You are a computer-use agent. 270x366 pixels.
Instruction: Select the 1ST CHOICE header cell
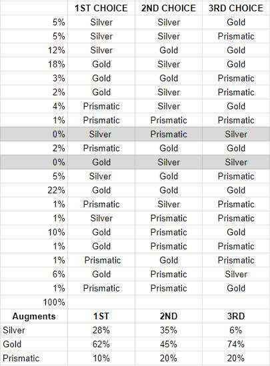101,8
